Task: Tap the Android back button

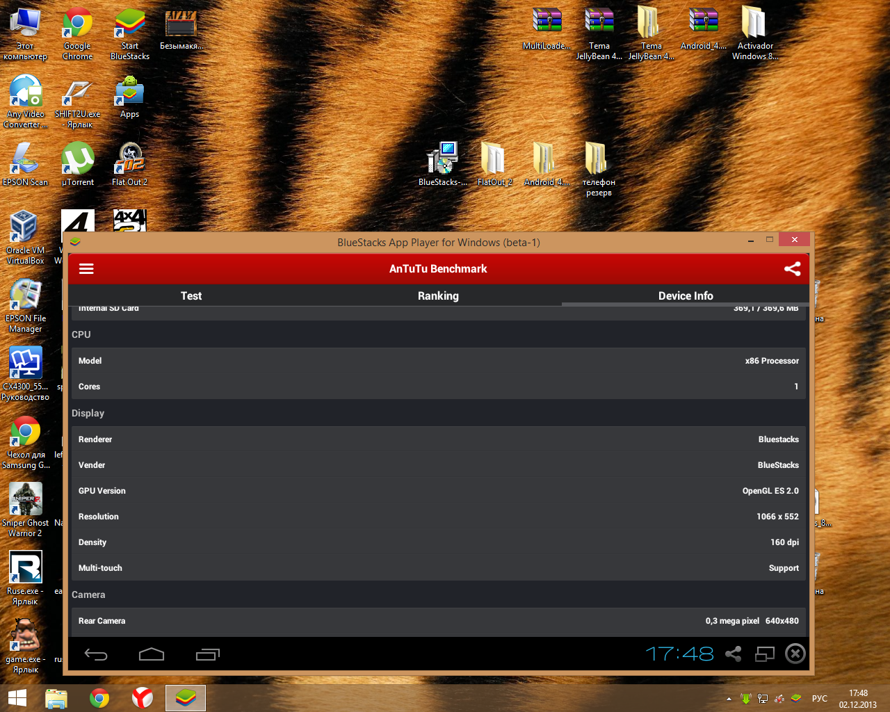Action: coord(96,654)
